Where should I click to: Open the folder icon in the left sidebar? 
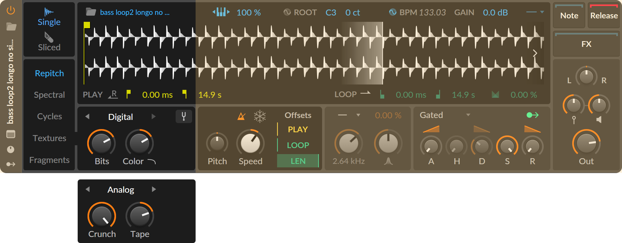tap(11, 27)
